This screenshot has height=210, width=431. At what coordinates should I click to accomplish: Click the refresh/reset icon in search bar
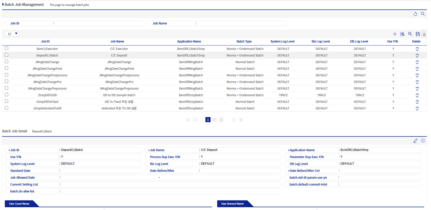coord(415,14)
